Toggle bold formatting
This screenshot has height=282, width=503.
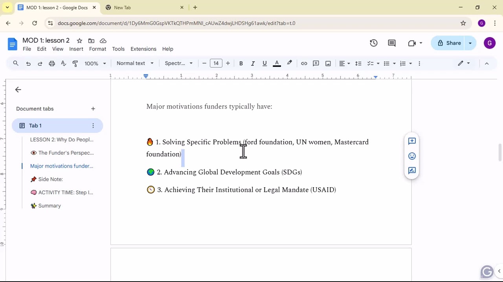[x=241, y=63]
